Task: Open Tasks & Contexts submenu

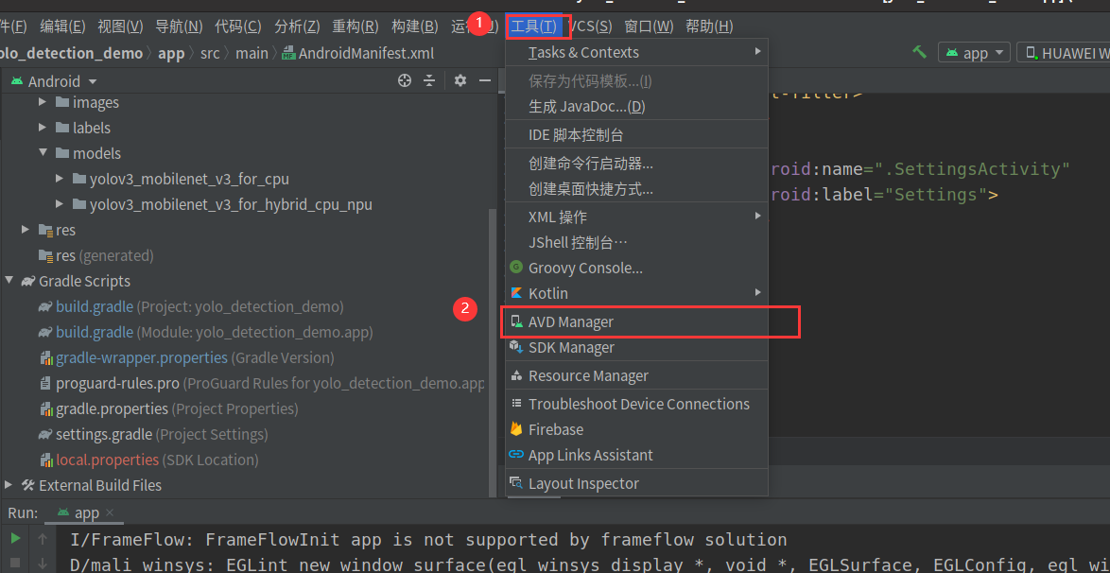Action: click(x=636, y=52)
